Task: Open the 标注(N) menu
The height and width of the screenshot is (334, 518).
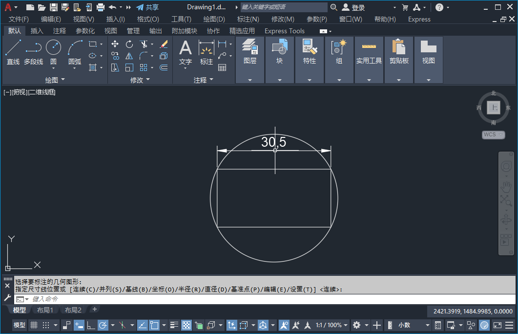Action: click(x=248, y=19)
